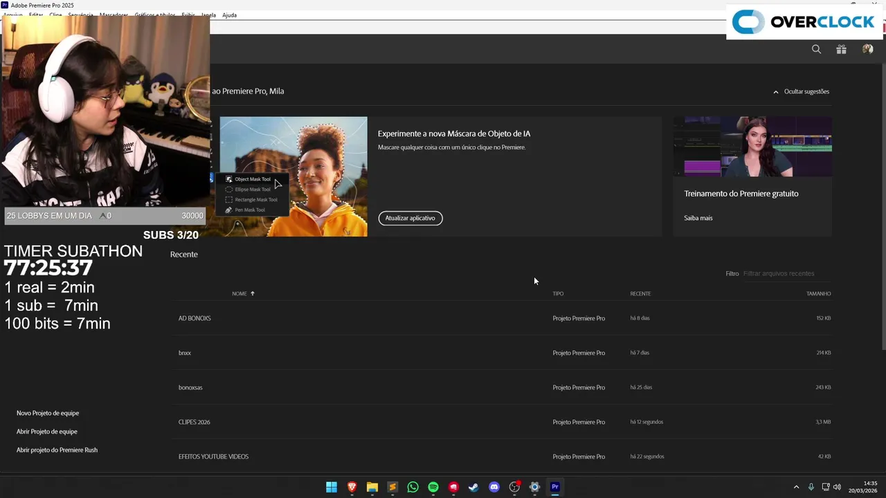
Task: Click the 'Treinamento do Premiere gratuito' title
Action: (741, 194)
